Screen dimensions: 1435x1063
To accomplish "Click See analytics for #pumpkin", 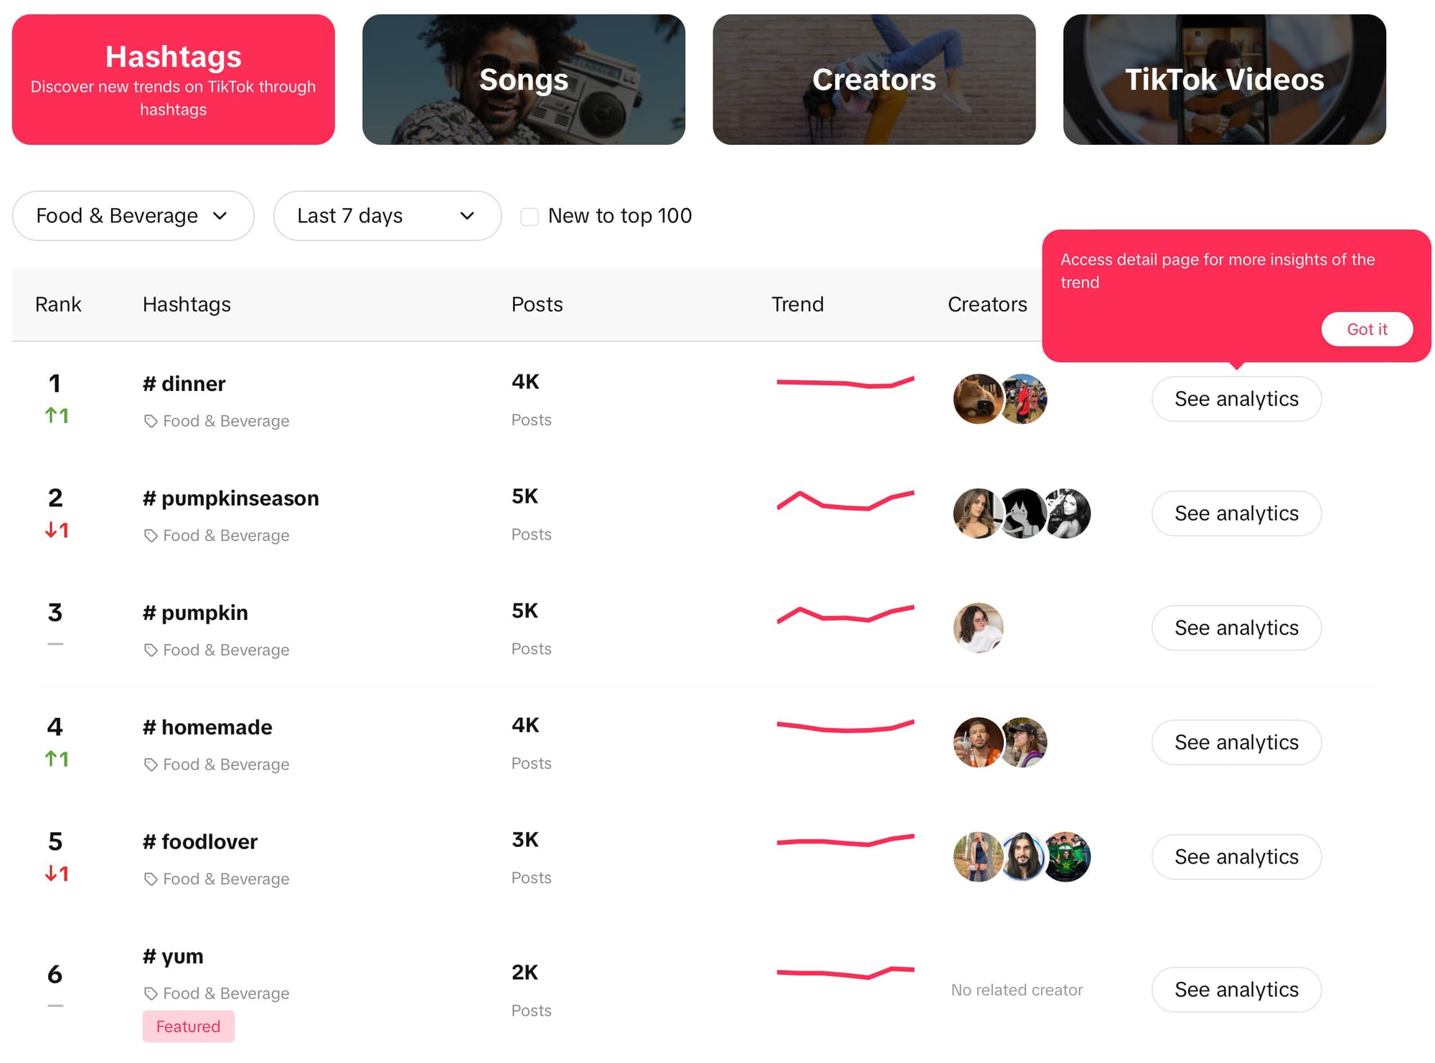I will (x=1236, y=626).
